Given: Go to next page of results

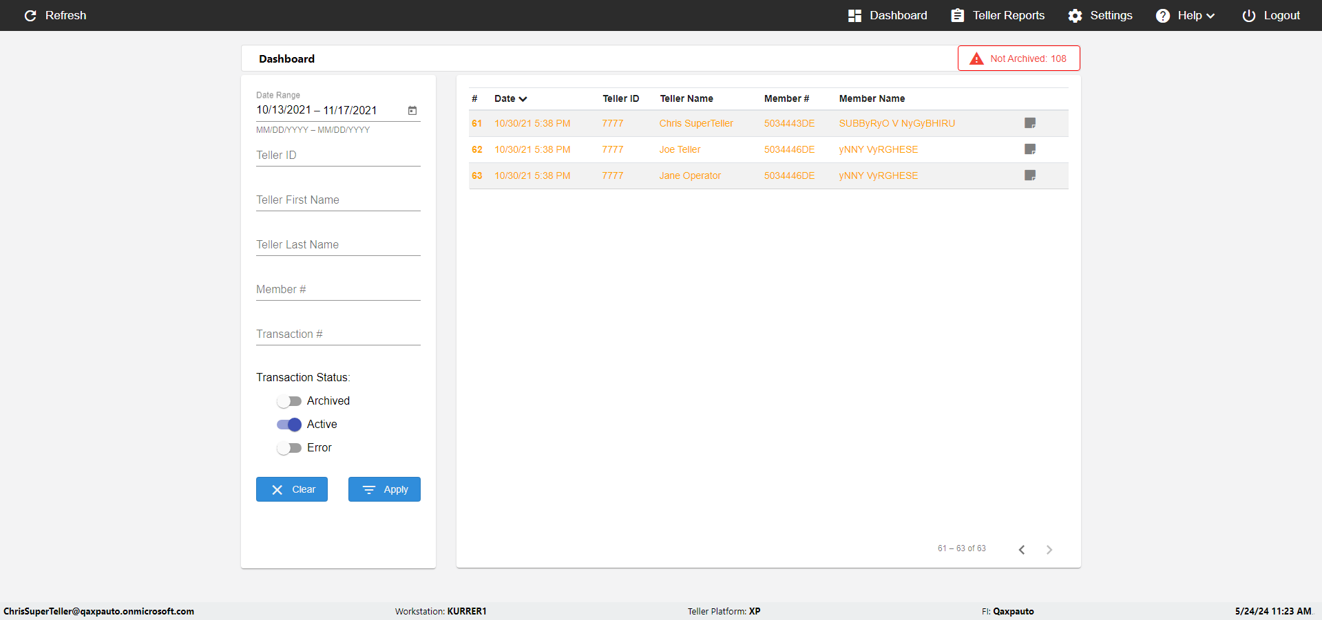Looking at the screenshot, I should click(1049, 549).
